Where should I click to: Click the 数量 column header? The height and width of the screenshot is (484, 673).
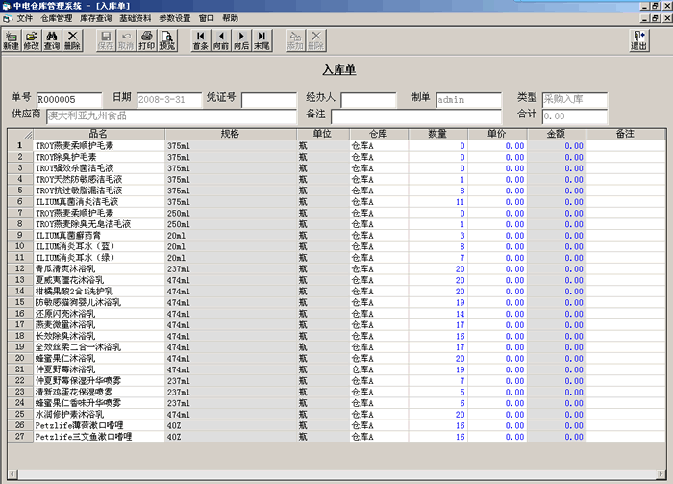[x=437, y=134]
